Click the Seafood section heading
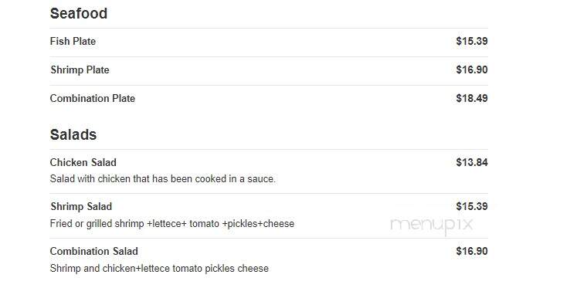Viewport: 570px width, 288px height. coord(79,13)
